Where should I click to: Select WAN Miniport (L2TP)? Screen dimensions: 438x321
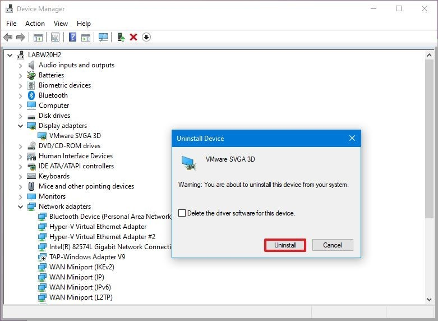[81, 297]
